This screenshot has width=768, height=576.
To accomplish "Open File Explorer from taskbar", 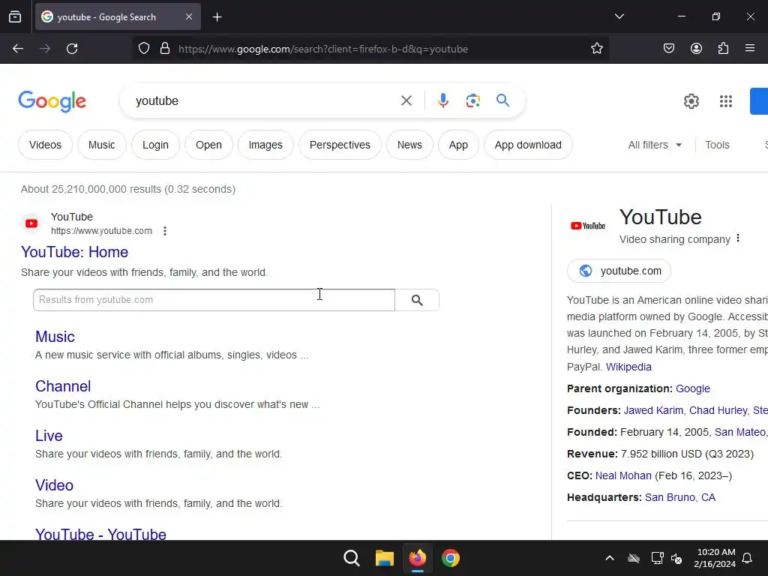I will pyautogui.click(x=385, y=558).
